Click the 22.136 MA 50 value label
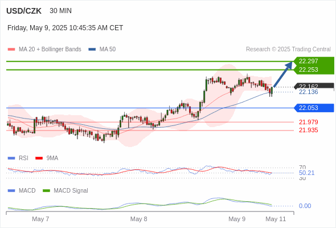 [308, 92]
